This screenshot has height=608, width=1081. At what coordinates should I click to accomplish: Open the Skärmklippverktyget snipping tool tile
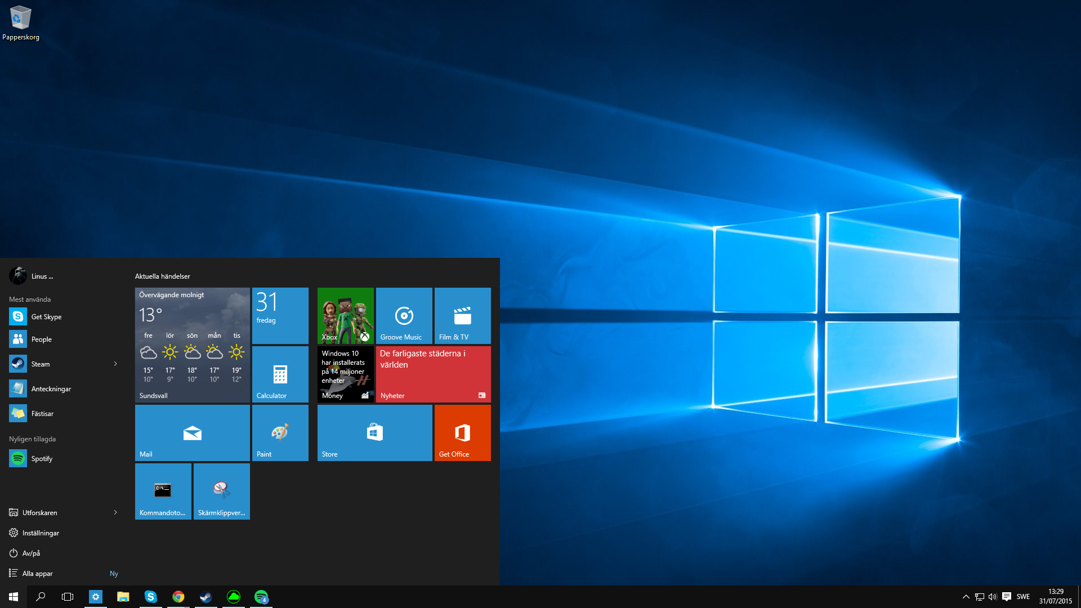(221, 491)
